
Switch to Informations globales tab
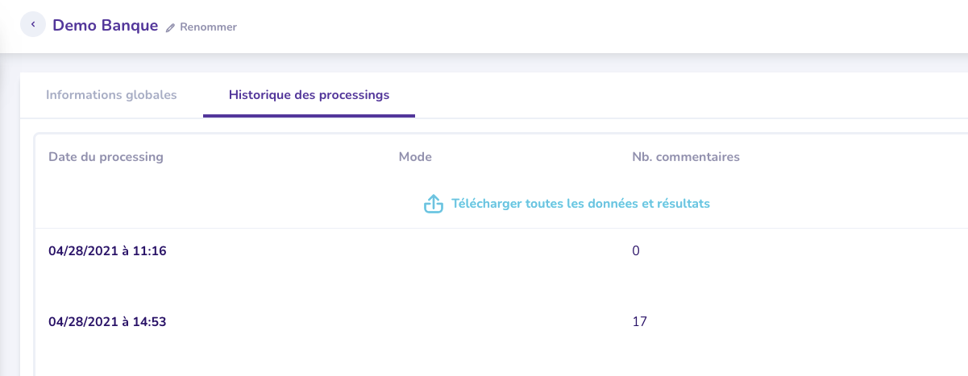111,95
